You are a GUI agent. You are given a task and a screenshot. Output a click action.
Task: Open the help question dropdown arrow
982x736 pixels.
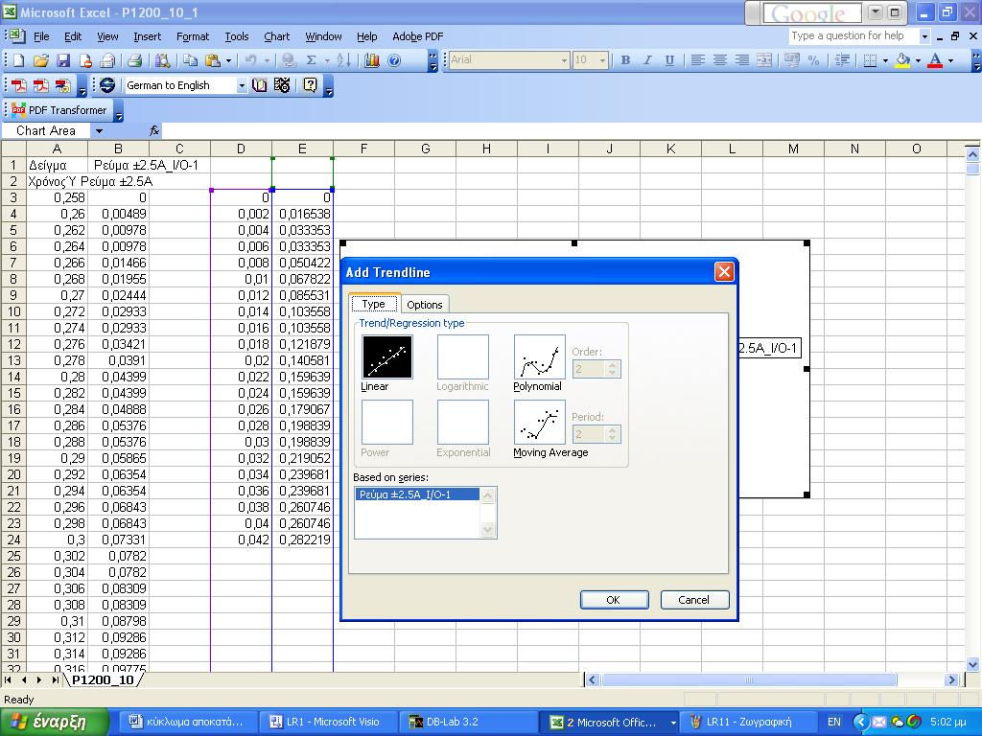coord(924,36)
